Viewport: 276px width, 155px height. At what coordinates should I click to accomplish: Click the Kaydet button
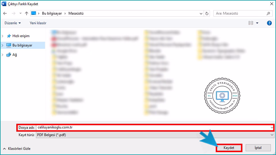tap(229, 148)
